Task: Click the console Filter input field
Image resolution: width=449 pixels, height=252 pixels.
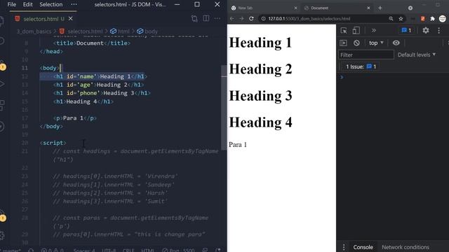Action: pyautogui.click(x=366, y=55)
